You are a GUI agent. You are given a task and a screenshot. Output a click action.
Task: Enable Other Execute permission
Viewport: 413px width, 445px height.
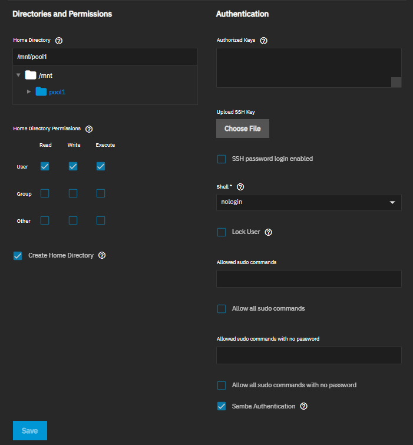pyautogui.click(x=101, y=220)
